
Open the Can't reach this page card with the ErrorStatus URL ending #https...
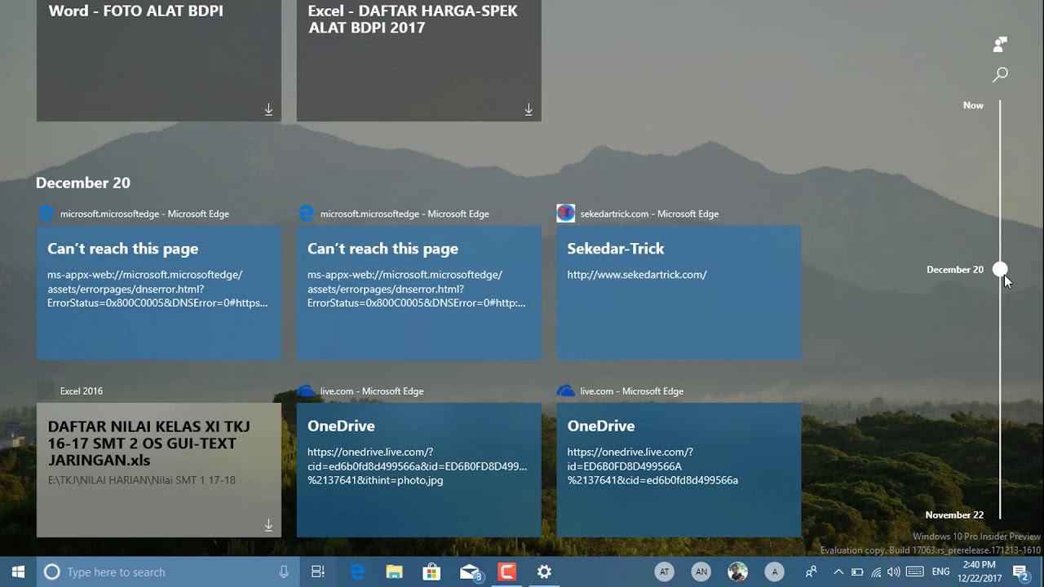coord(159,293)
